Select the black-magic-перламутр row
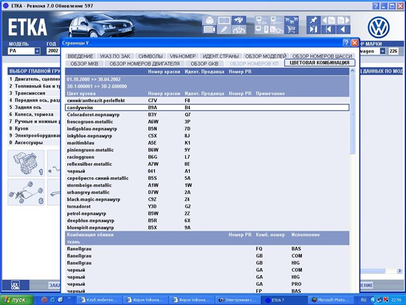 coord(207,200)
